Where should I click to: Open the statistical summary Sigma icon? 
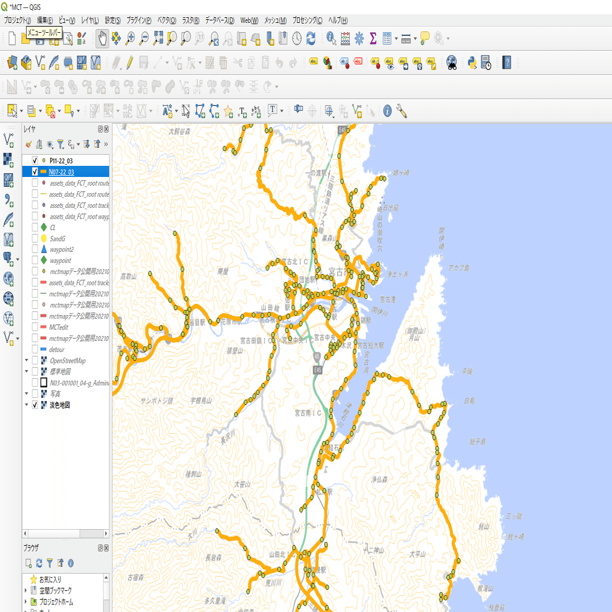373,38
